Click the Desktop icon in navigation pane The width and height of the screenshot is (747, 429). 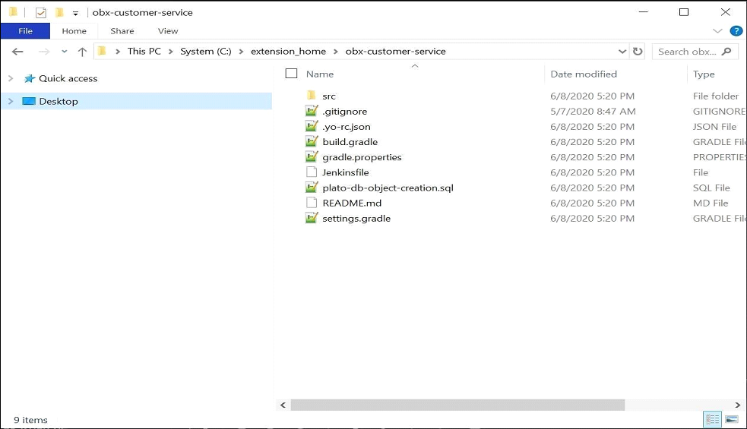(x=29, y=101)
